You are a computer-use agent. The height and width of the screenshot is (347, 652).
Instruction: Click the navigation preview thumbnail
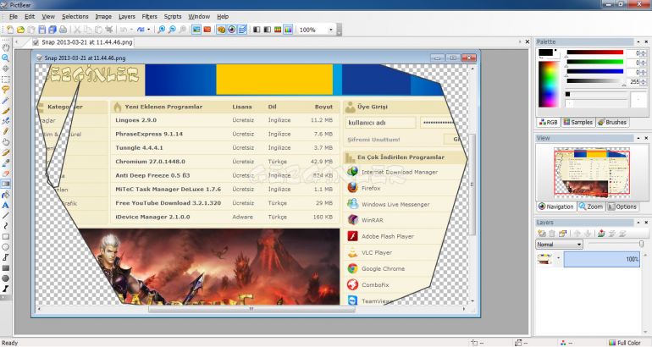(591, 173)
